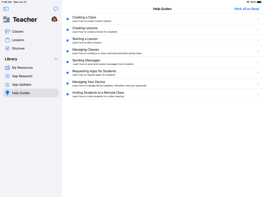This screenshot has width=263, height=197.
Task: Click the 11:06 AM status bar time
Action: pyautogui.click(x=6, y=2)
